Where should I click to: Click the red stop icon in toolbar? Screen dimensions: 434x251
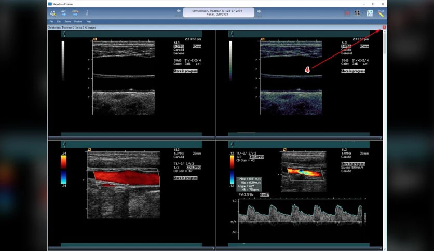(347, 13)
